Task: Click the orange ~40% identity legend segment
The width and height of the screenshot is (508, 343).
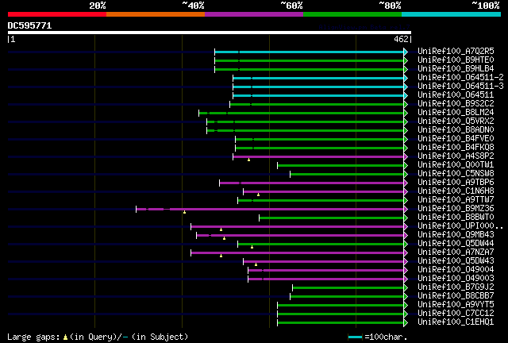Action: point(156,14)
